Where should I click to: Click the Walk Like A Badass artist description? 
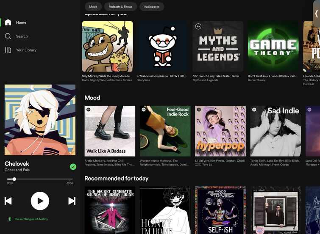point(109,162)
